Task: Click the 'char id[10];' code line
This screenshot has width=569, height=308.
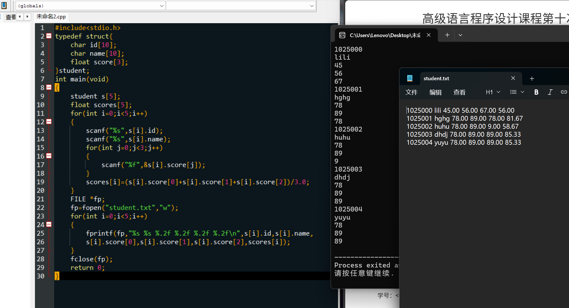Action: click(x=93, y=45)
